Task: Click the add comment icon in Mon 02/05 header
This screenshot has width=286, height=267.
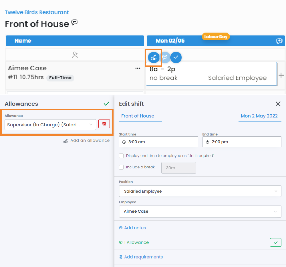Action: tap(279, 41)
